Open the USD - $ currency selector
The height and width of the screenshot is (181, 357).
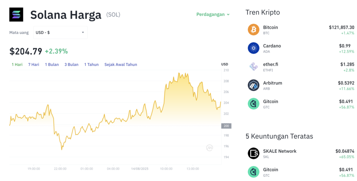[60, 32]
